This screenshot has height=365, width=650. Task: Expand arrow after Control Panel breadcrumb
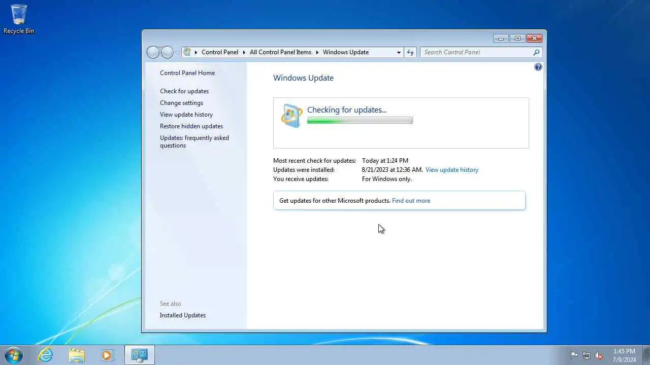tap(244, 52)
